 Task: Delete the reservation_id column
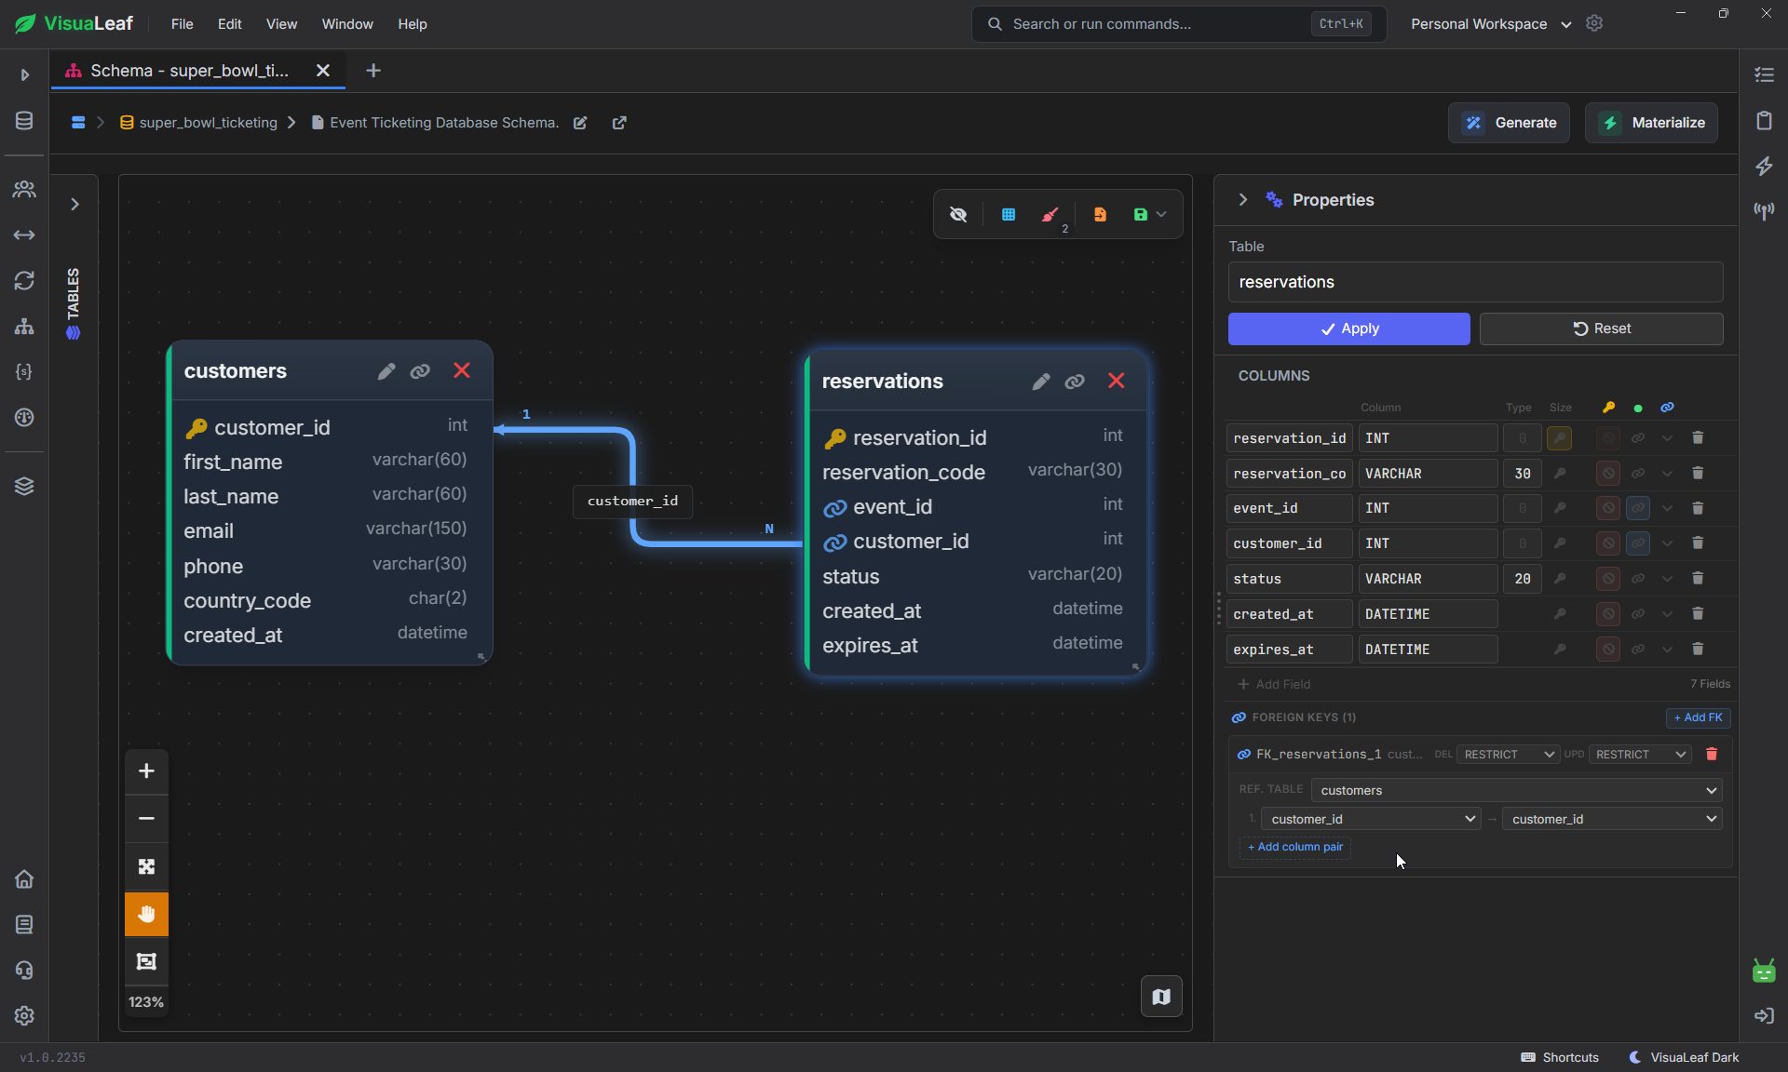[x=1698, y=437]
